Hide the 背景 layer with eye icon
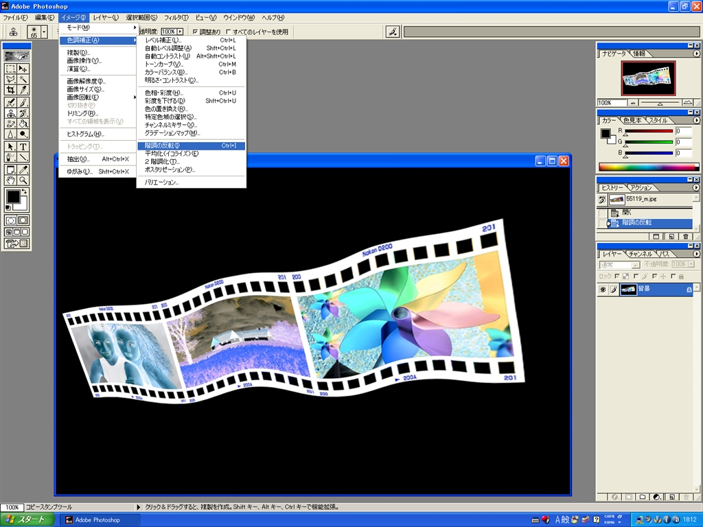 [603, 290]
